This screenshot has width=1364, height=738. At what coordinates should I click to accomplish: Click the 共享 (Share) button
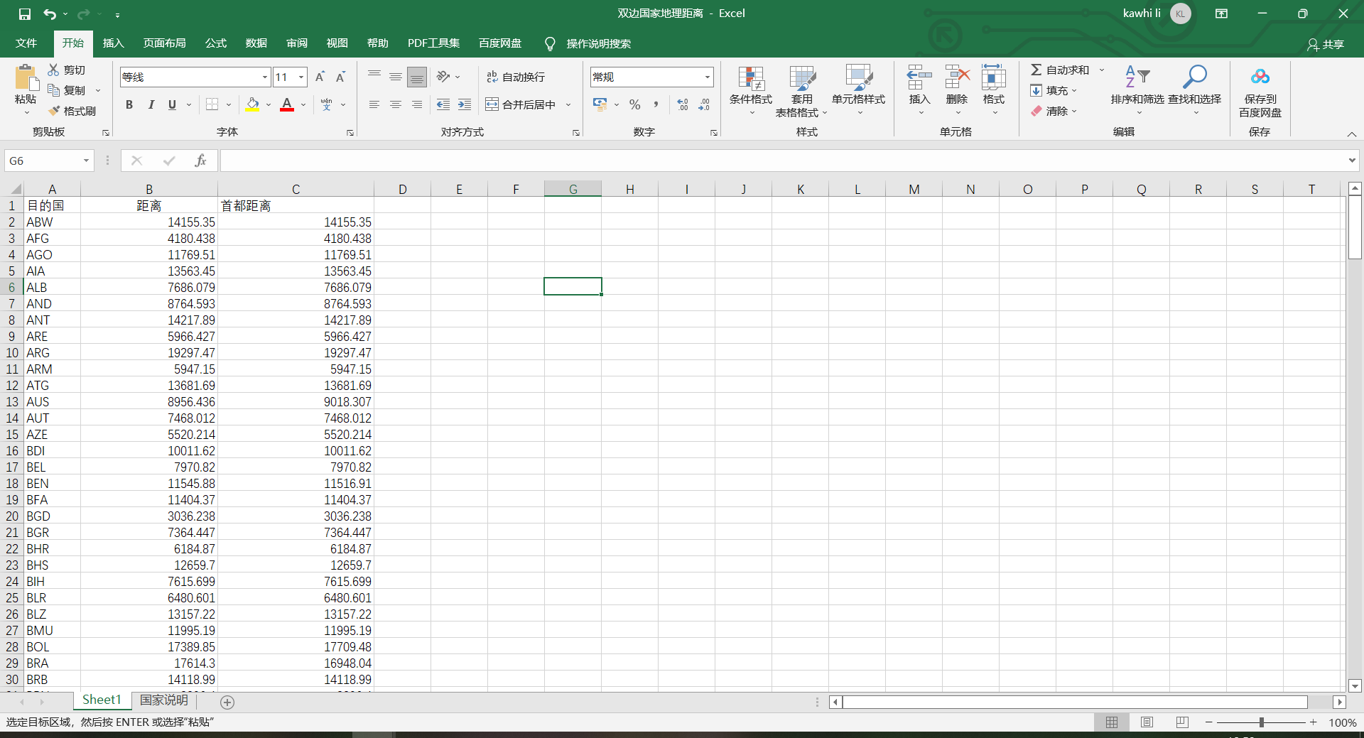[x=1326, y=44]
